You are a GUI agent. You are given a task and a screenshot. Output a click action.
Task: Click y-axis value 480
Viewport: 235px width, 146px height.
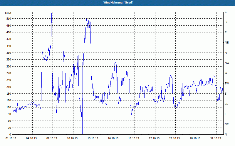pos(9,25)
